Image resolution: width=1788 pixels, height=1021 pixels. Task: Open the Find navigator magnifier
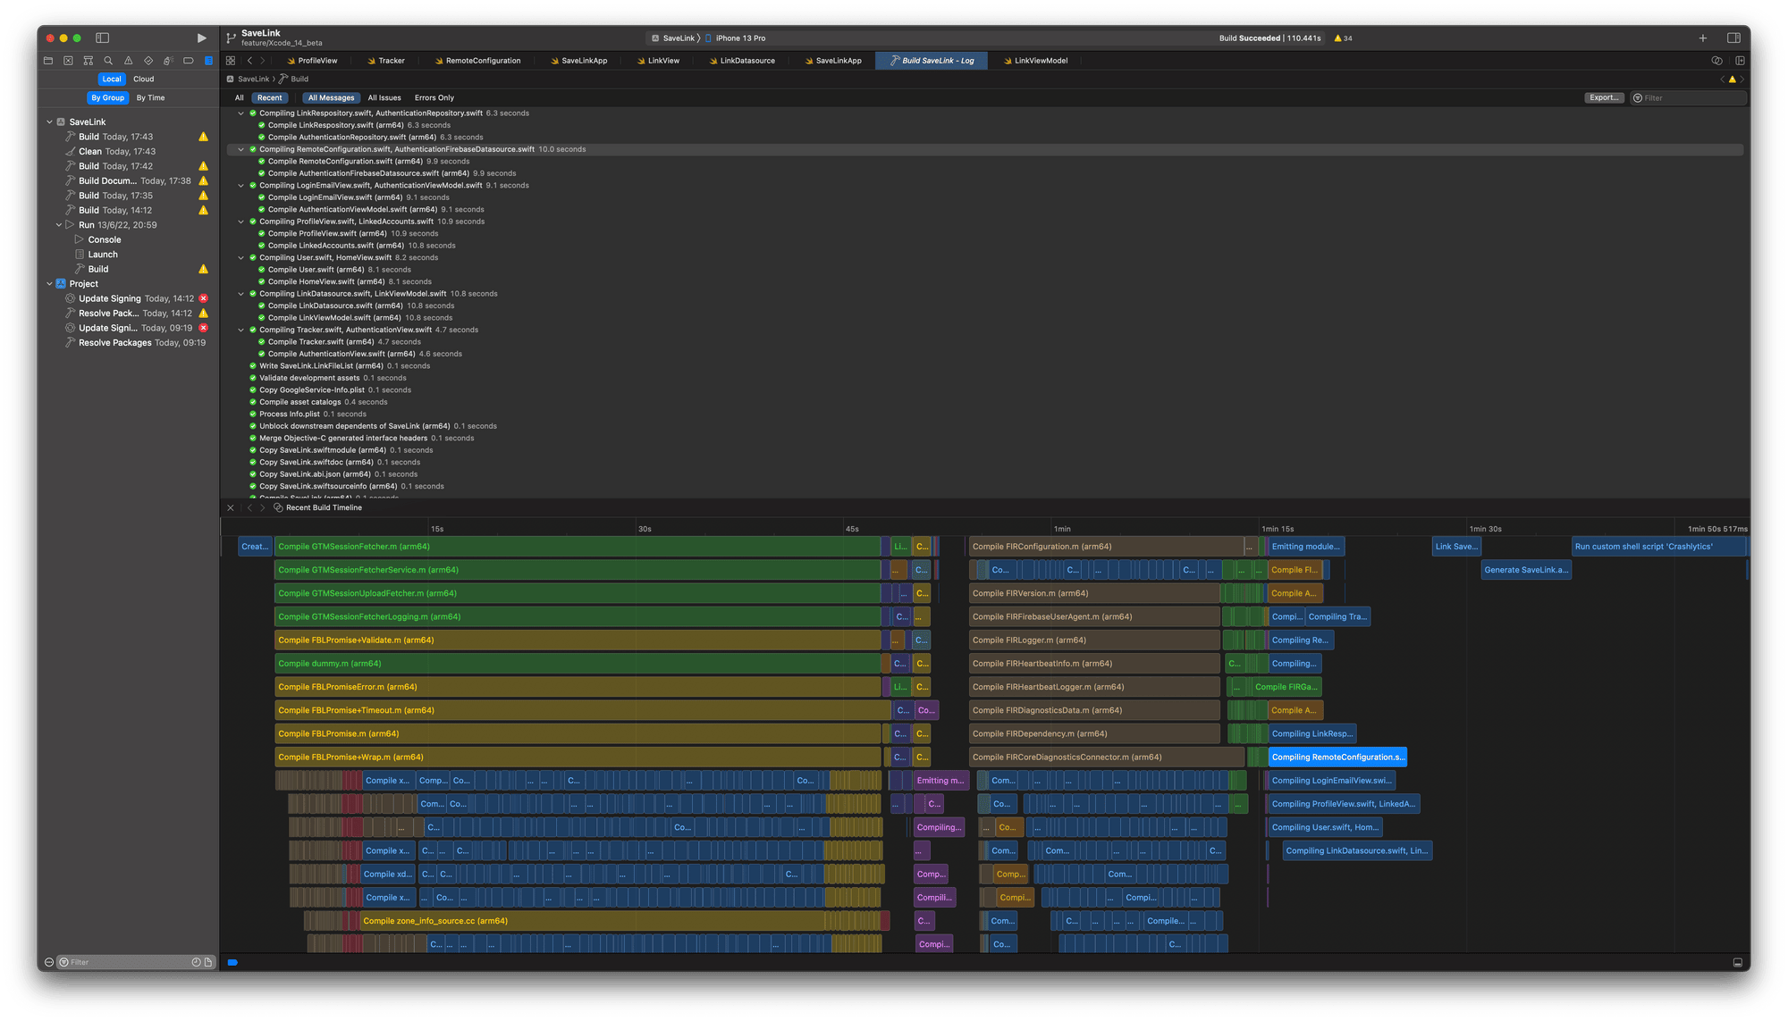coord(108,61)
